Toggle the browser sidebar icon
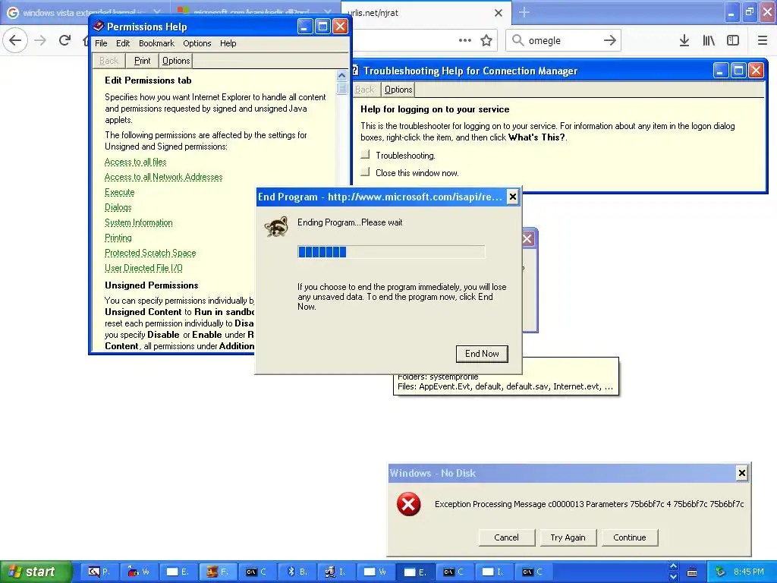The height and width of the screenshot is (583, 777). 733,41
